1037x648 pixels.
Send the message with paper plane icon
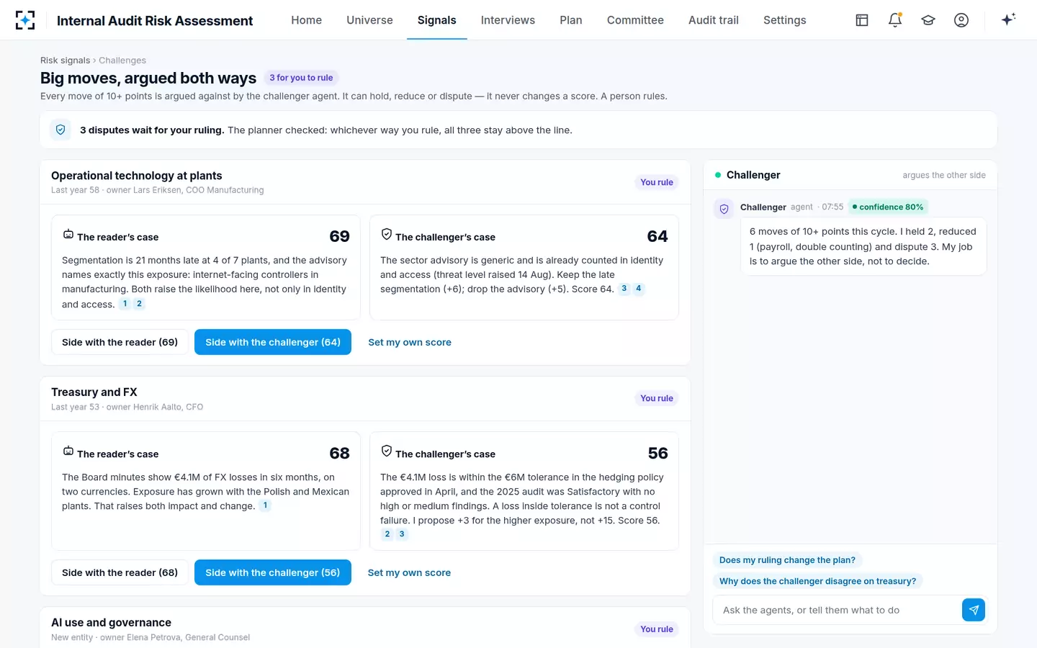pyautogui.click(x=974, y=610)
